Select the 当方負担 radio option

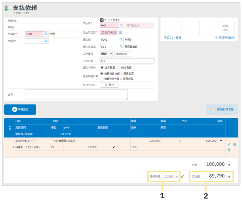click(102, 67)
